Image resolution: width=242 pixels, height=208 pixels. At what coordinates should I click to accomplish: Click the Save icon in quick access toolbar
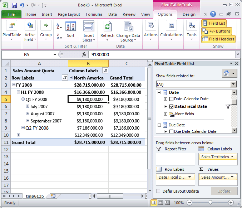tap(14, 5)
